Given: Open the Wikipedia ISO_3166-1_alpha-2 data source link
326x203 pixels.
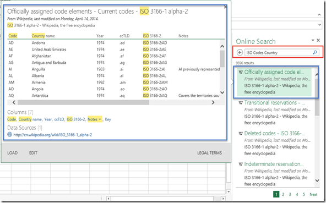Looking at the screenshot, I should (x=53, y=135).
